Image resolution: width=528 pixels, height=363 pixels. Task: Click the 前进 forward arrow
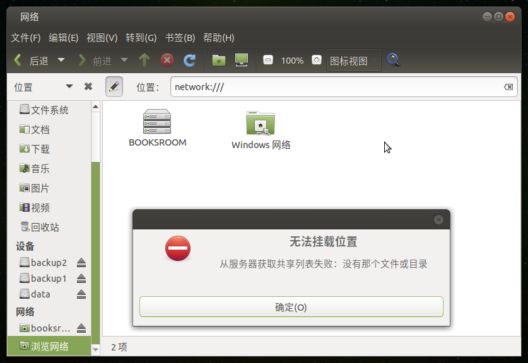(x=95, y=60)
